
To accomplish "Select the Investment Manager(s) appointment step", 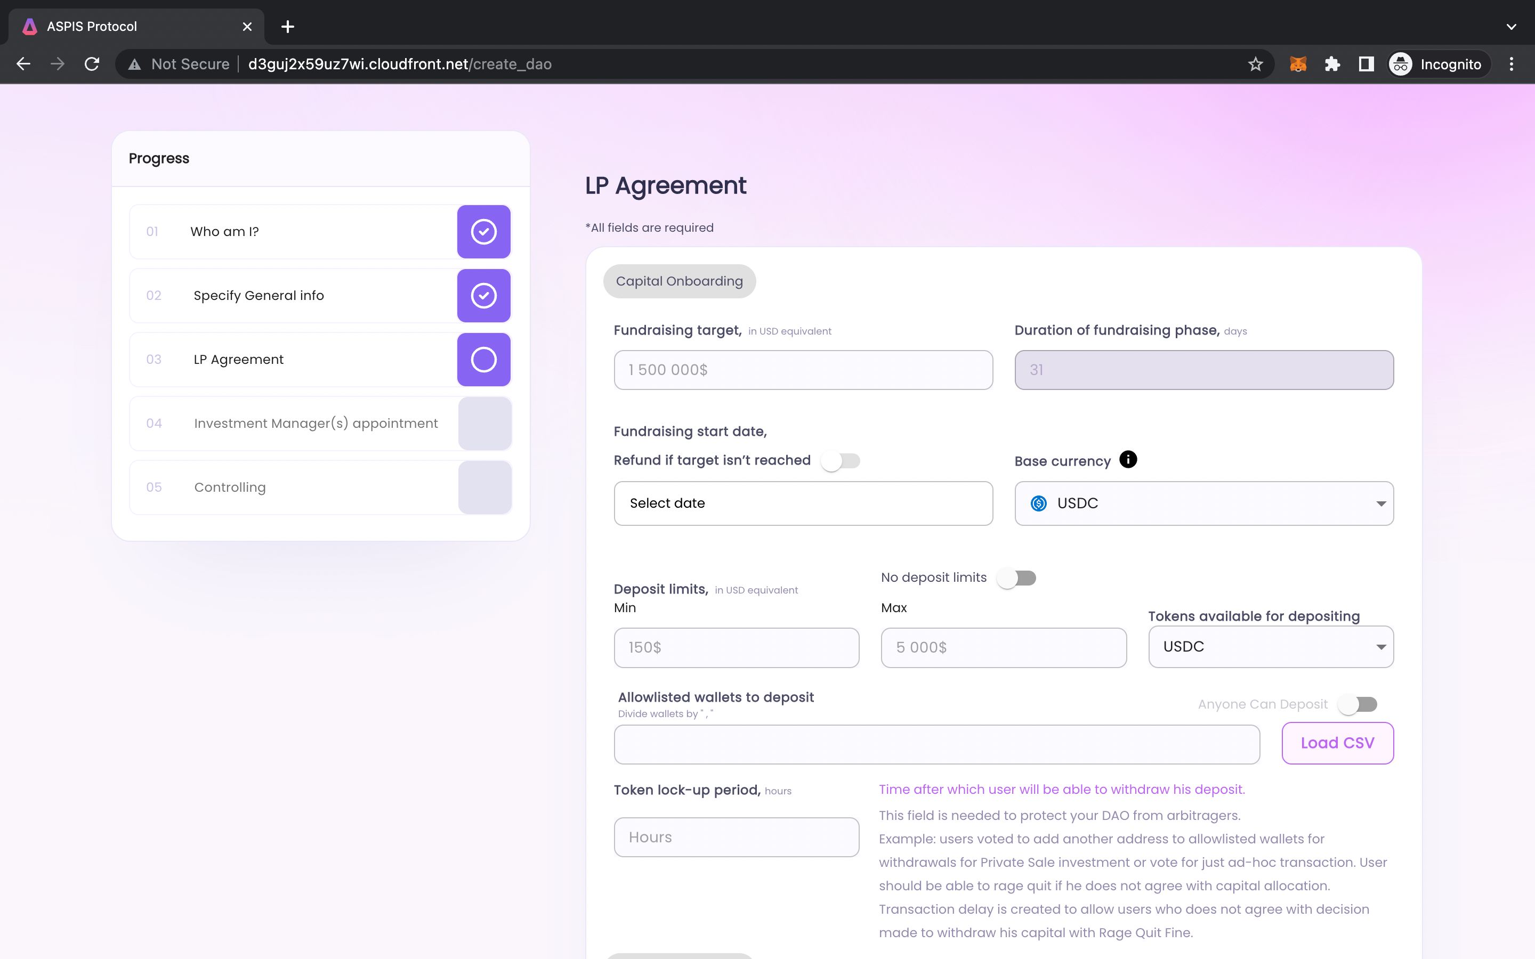I will click(319, 422).
